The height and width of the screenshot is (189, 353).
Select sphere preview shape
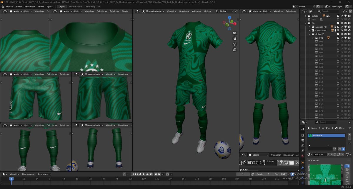point(347,169)
